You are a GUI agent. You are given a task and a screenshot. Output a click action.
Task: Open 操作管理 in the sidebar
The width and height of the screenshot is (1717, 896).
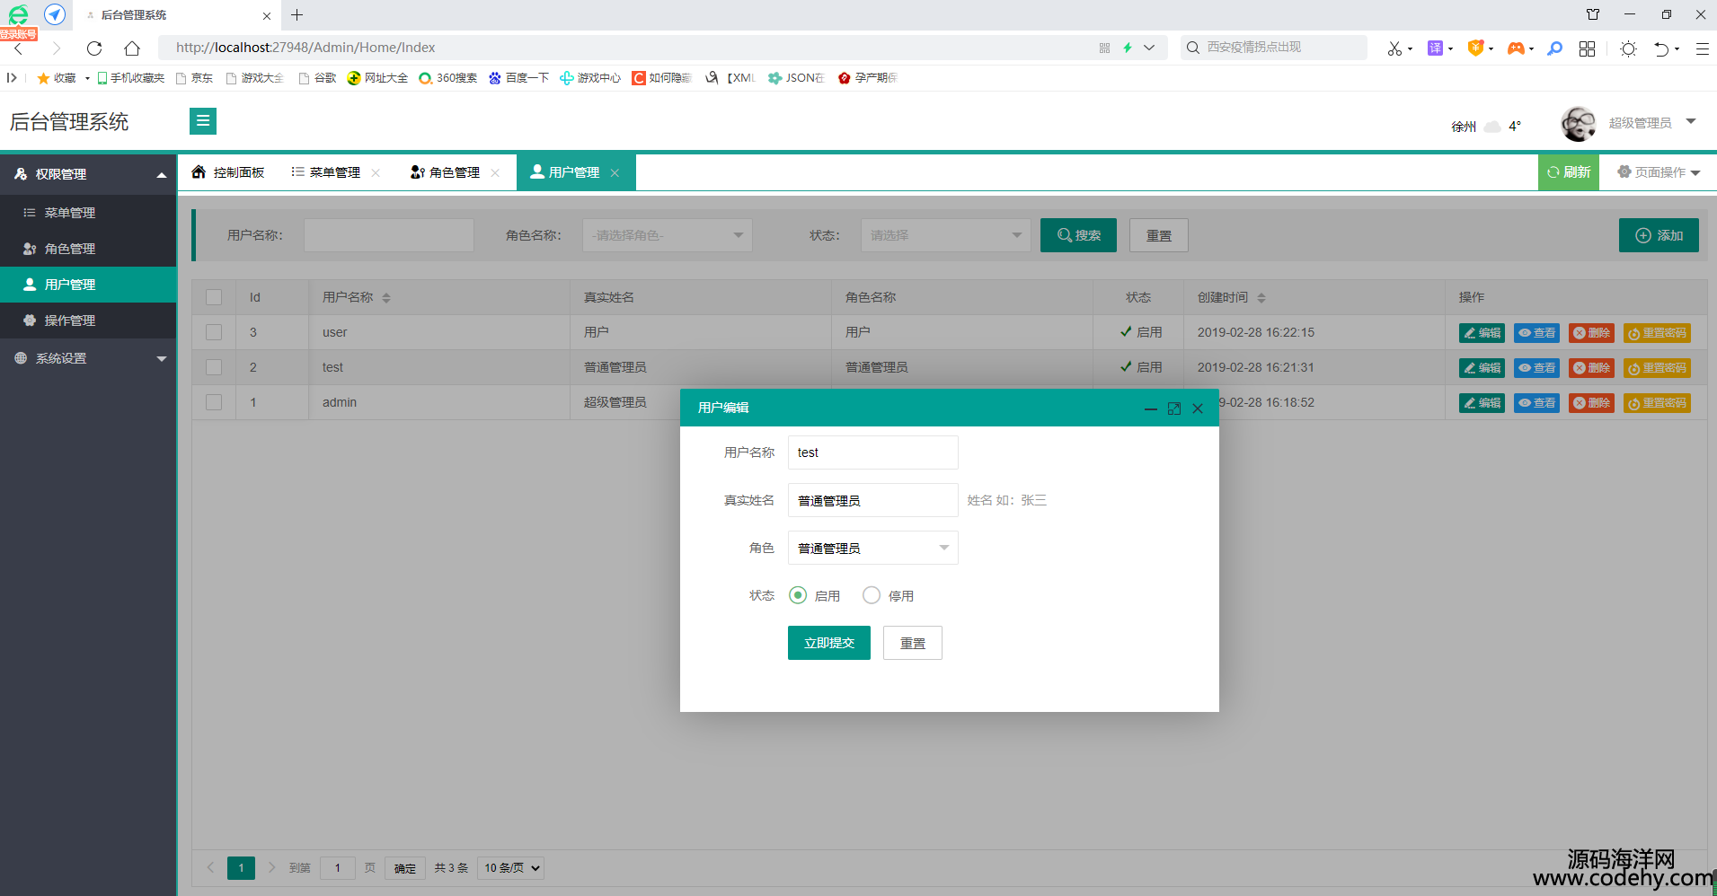pos(70,321)
